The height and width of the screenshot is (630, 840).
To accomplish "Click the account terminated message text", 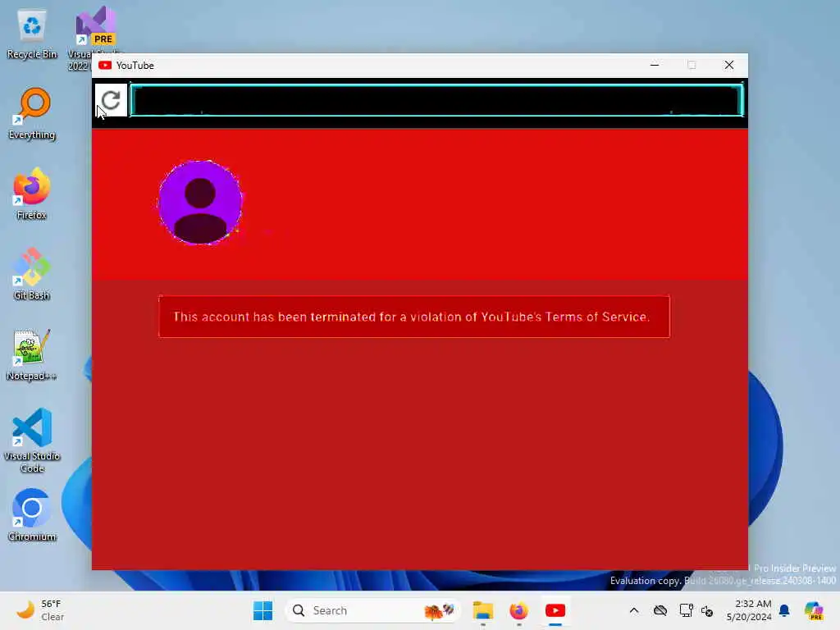I will tap(412, 317).
